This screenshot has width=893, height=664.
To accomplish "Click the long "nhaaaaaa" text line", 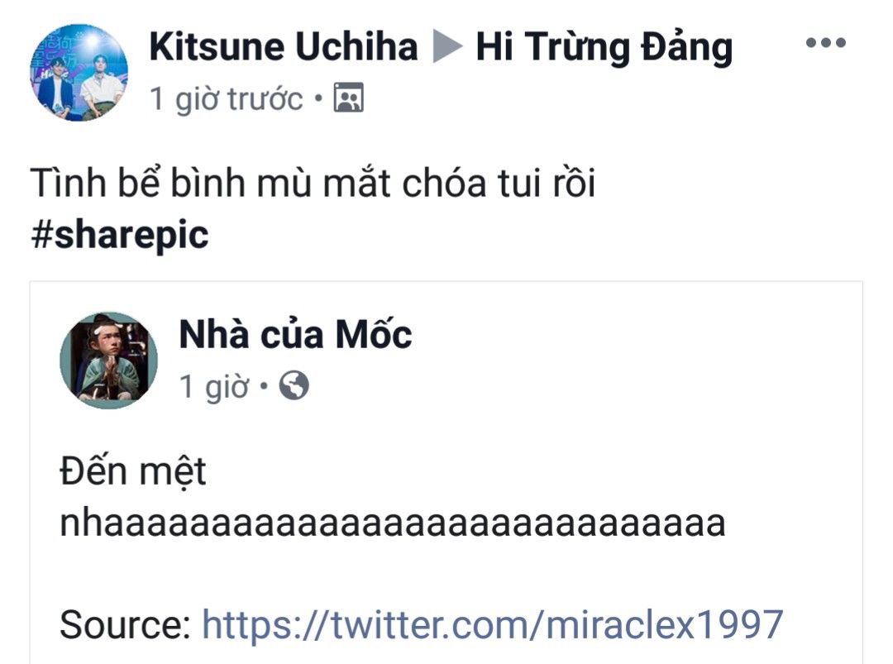I will pyautogui.click(x=392, y=523).
